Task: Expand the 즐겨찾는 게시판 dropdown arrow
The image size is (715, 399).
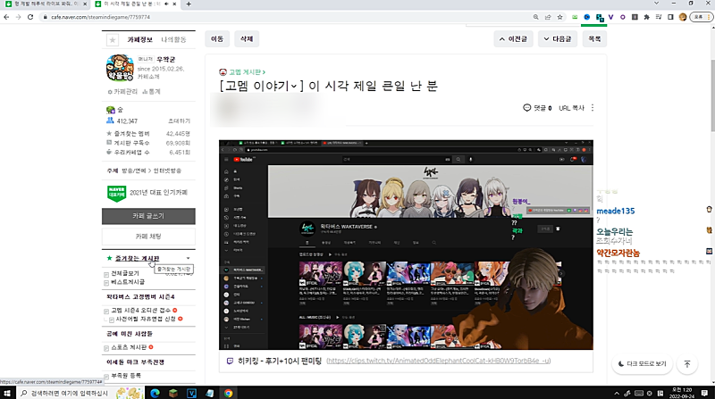Action: tap(188, 258)
